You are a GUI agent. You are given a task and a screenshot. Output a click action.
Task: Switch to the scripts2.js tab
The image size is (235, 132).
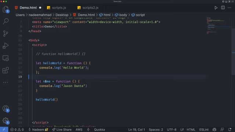click(x=90, y=8)
